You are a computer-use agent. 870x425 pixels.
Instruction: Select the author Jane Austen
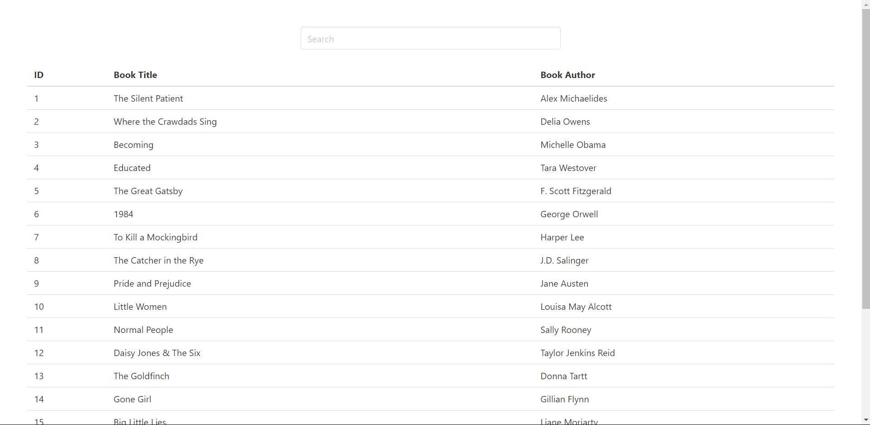click(x=564, y=283)
